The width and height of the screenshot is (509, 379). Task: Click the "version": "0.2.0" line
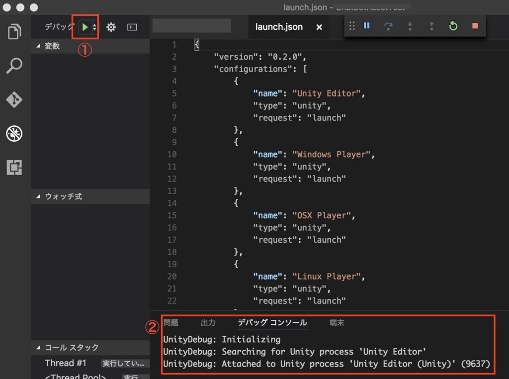(x=259, y=57)
